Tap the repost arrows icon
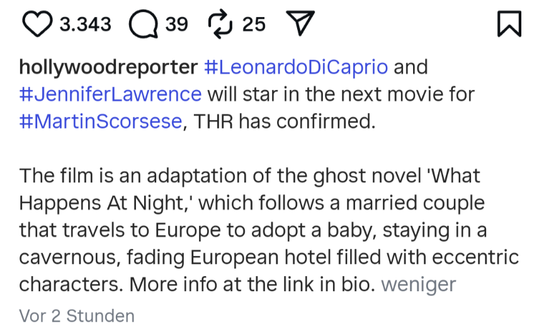The height and width of the screenshot is (332, 544). (x=220, y=25)
